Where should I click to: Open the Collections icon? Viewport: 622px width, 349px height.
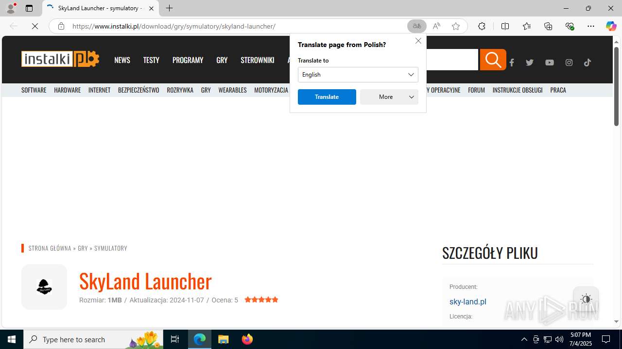pyautogui.click(x=548, y=26)
